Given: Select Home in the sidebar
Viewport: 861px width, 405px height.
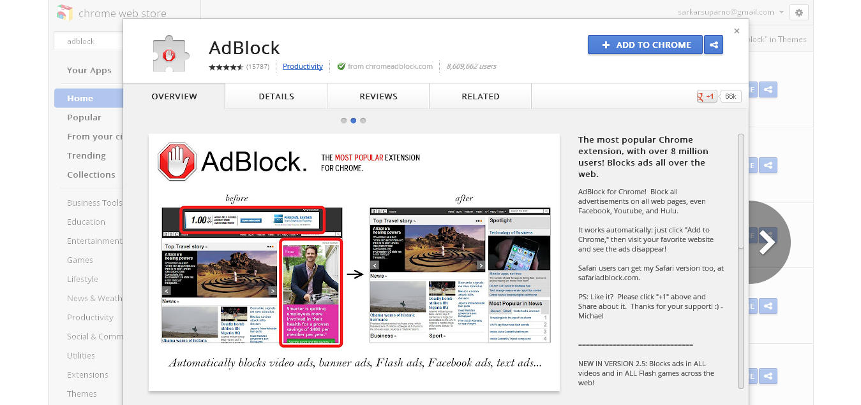Looking at the screenshot, I should click(x=89, y=98).
